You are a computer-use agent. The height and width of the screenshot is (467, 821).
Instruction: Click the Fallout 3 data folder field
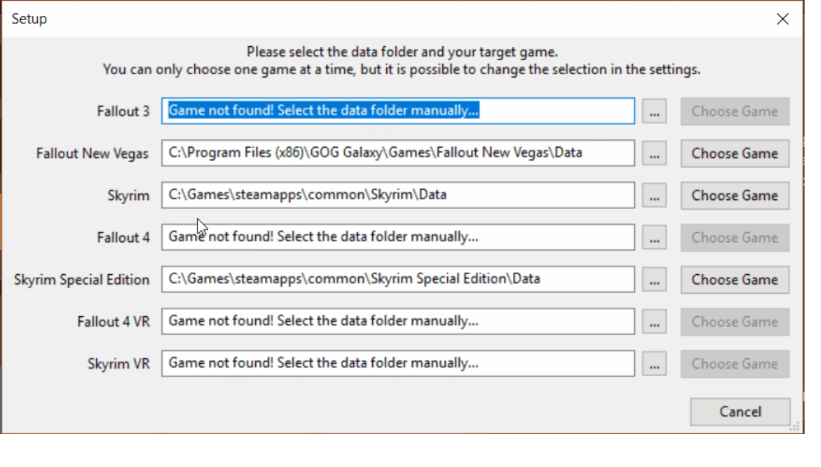tap(398, 111)
